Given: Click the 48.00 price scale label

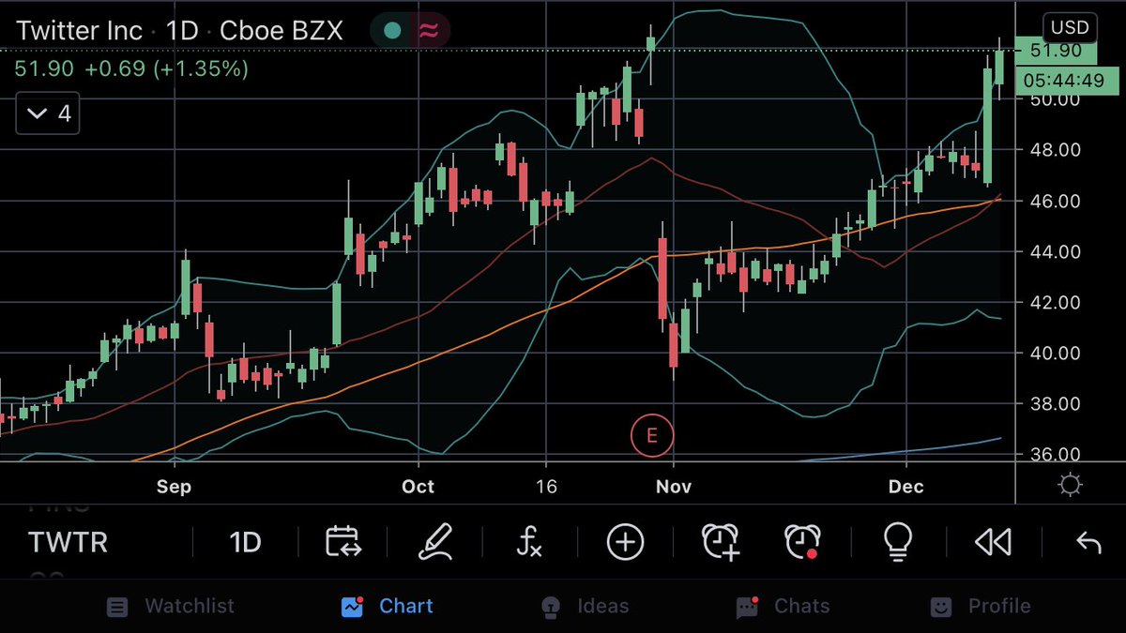Looking at the screenshot, I should click(x=1055, y=149).
